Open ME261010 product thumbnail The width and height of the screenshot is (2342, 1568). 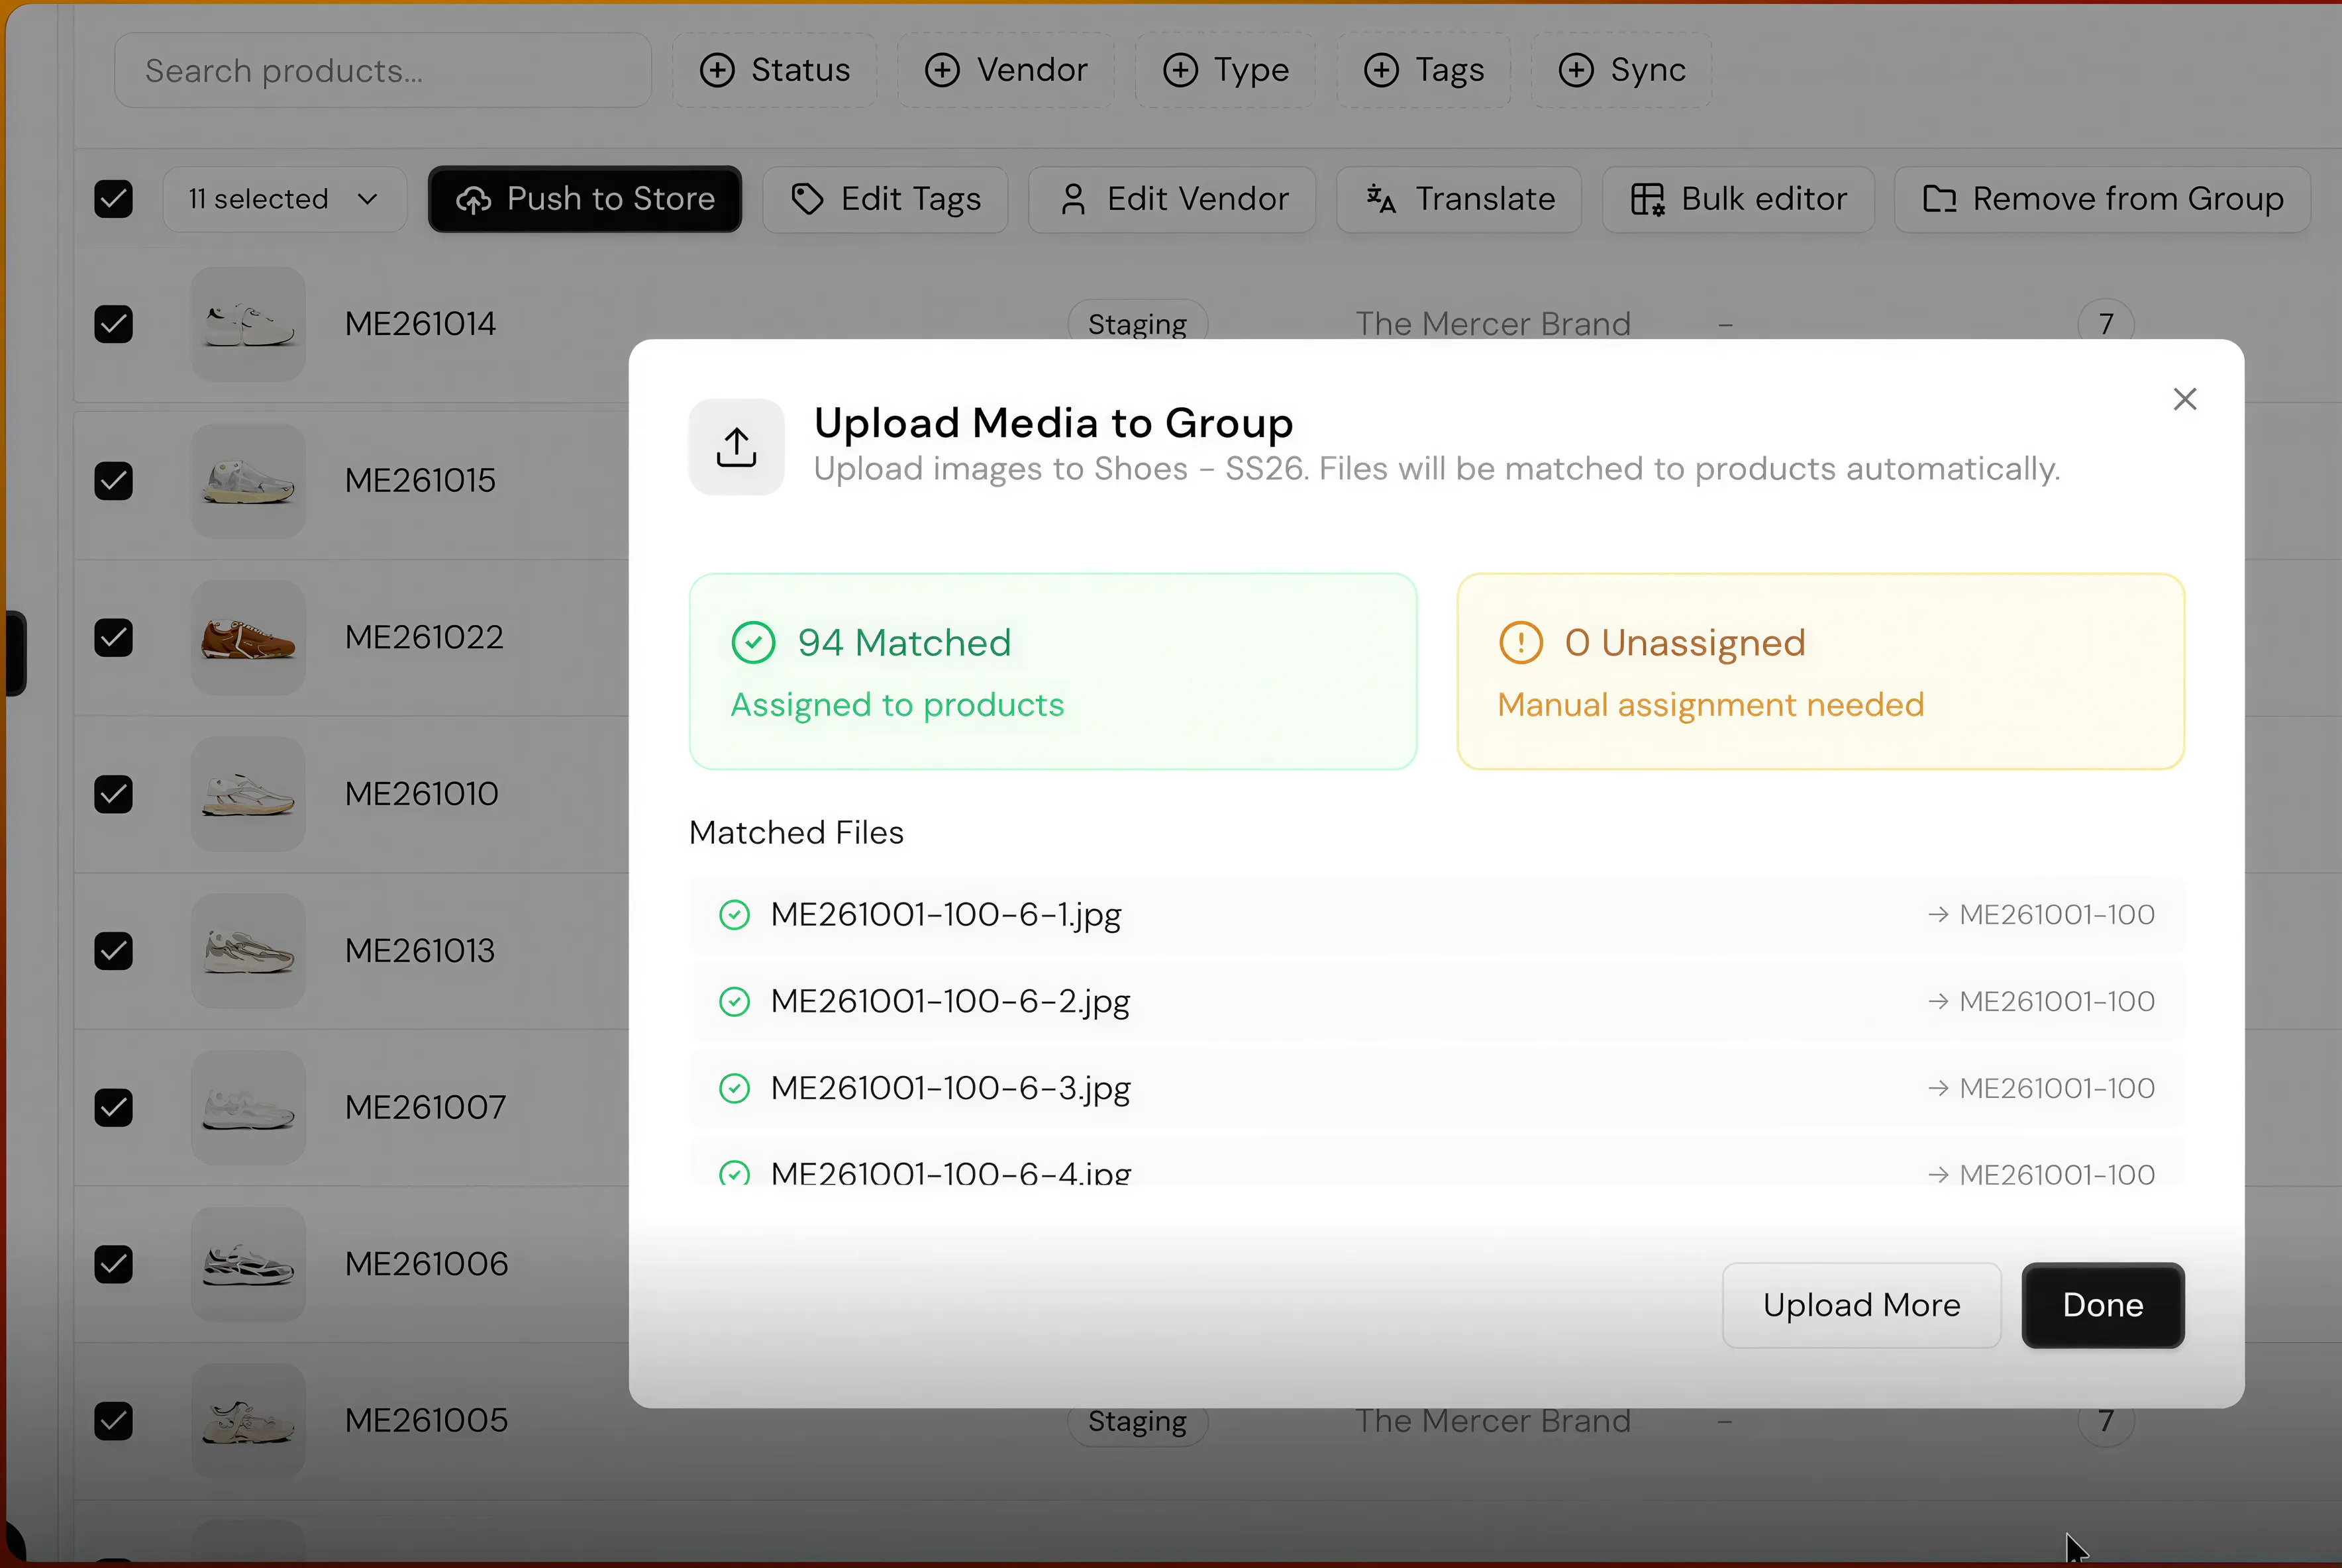(x=248, y=794)
